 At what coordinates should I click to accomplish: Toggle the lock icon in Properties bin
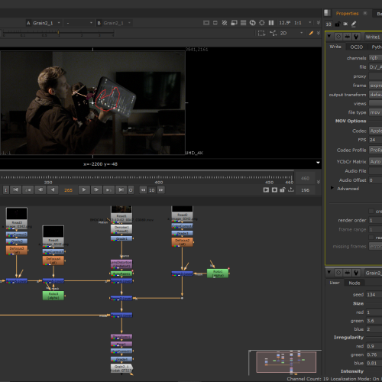(338, 24)
